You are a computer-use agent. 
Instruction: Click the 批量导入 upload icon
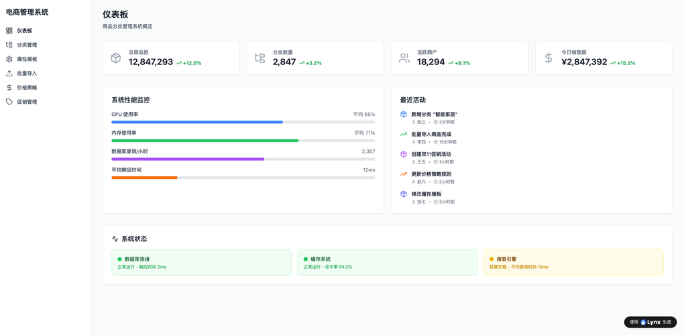tap(9, 74)
